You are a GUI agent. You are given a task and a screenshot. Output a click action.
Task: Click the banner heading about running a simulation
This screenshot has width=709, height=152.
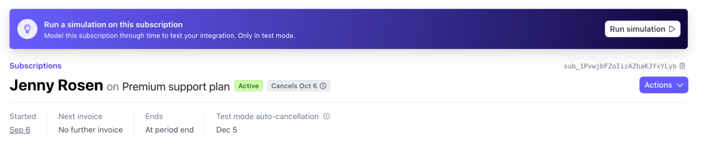[113, 24]
